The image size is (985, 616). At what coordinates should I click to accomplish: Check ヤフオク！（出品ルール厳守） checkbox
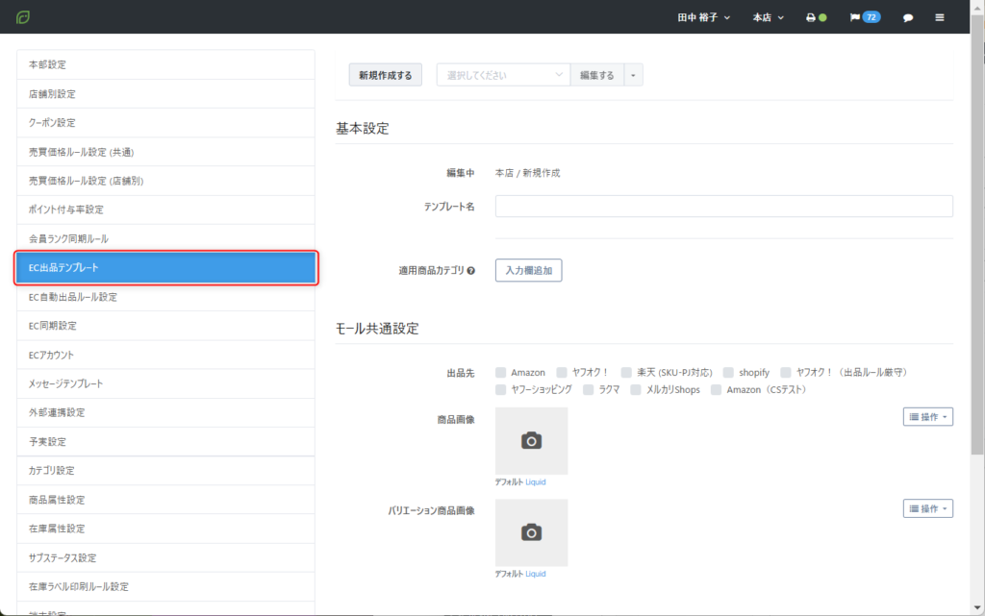786,373
